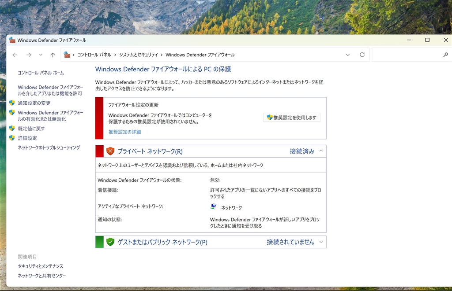Click 無効 firewall state value
Screen dimensions: 452x291
[x=215, y=180]
